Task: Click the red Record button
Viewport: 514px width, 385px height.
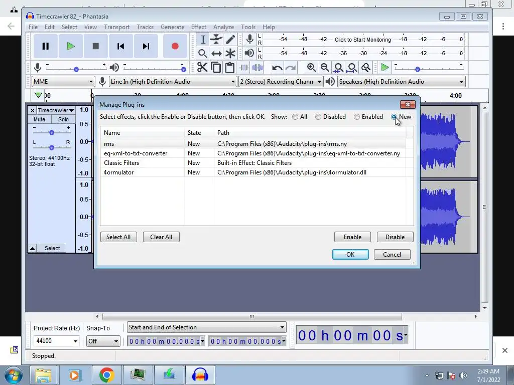Action: 175,46
